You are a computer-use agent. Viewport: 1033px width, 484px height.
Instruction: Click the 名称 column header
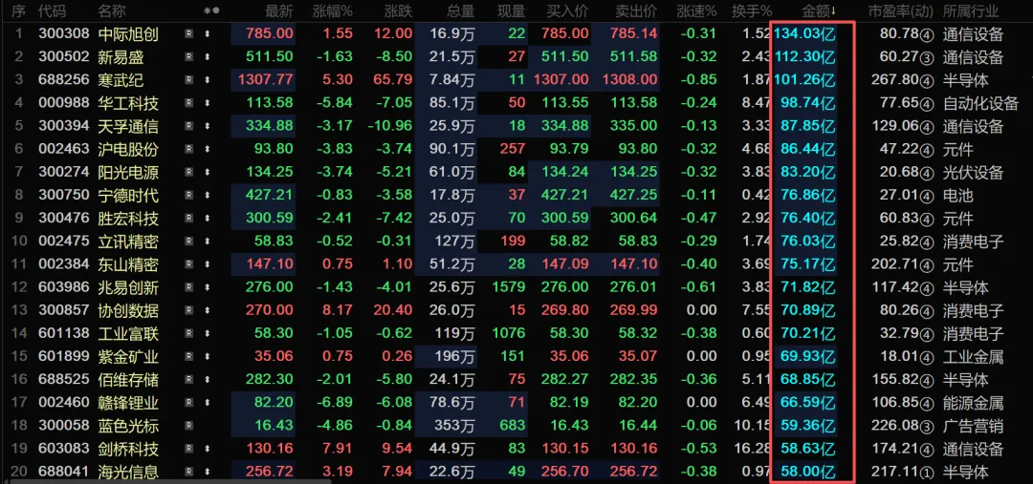click(x=112, y=11)
